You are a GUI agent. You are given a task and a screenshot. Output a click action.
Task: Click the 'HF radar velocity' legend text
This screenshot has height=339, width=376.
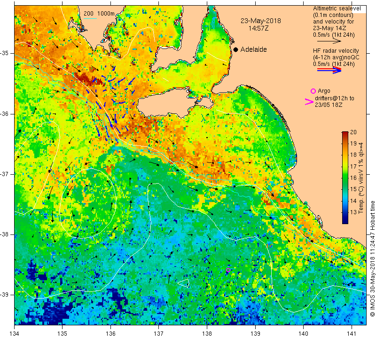(336, 51)
